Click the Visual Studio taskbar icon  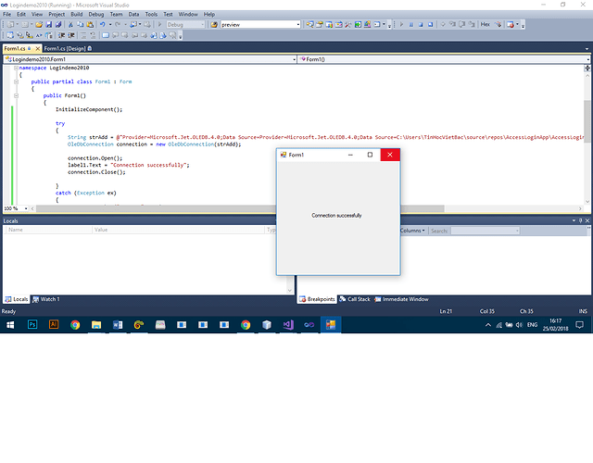pyautogui.click(x=288, y=325)
